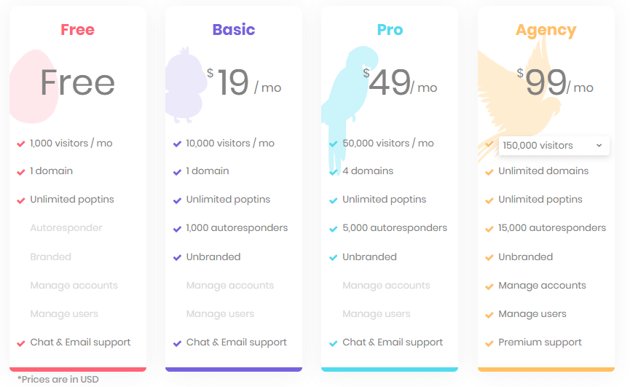
Task: Click orange checkmark left of visitors dropdown
Action: coord(489,144)
